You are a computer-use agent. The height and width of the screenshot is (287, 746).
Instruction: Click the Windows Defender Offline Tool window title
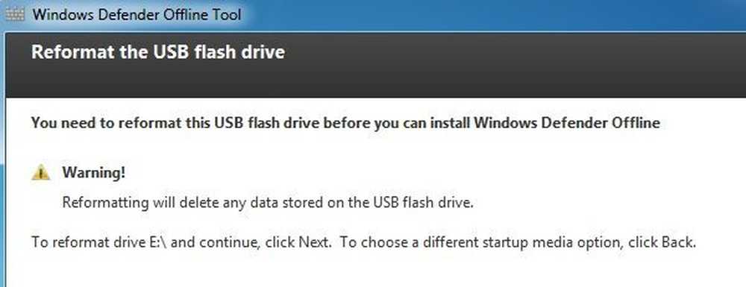(x=137, y=14)
